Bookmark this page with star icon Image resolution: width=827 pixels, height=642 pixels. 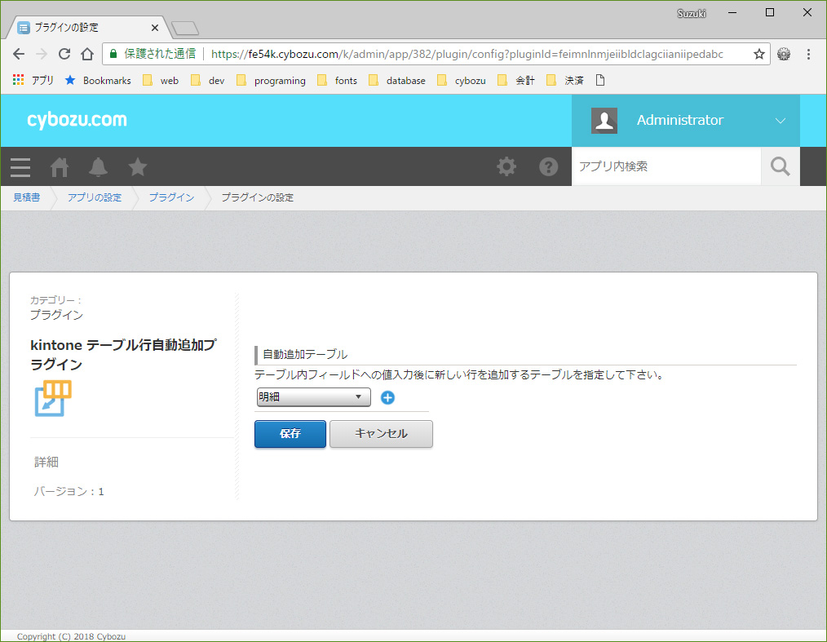(759, 54)
